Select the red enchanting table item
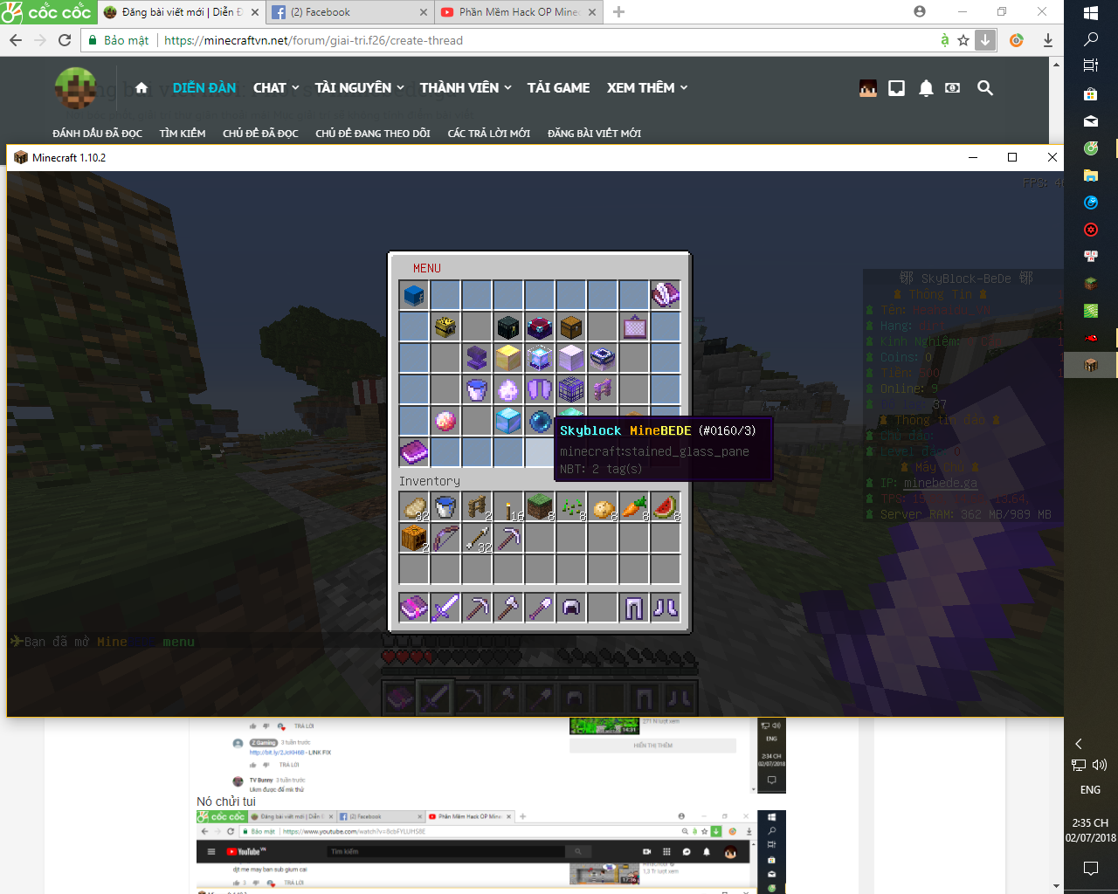This screenshot has width=1118, height=894. [540, 327]
